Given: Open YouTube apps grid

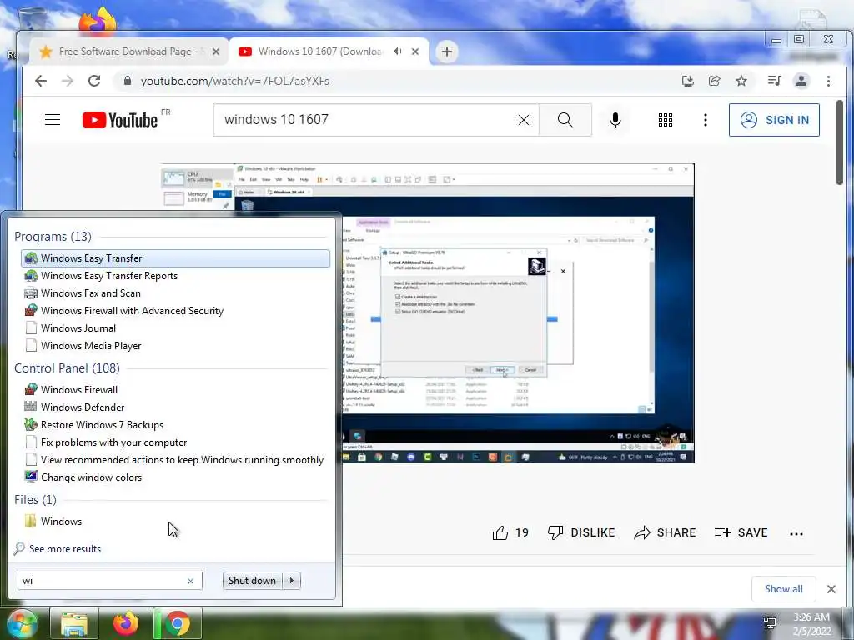Looking at the screenshot, I should [x=665, y=120].
